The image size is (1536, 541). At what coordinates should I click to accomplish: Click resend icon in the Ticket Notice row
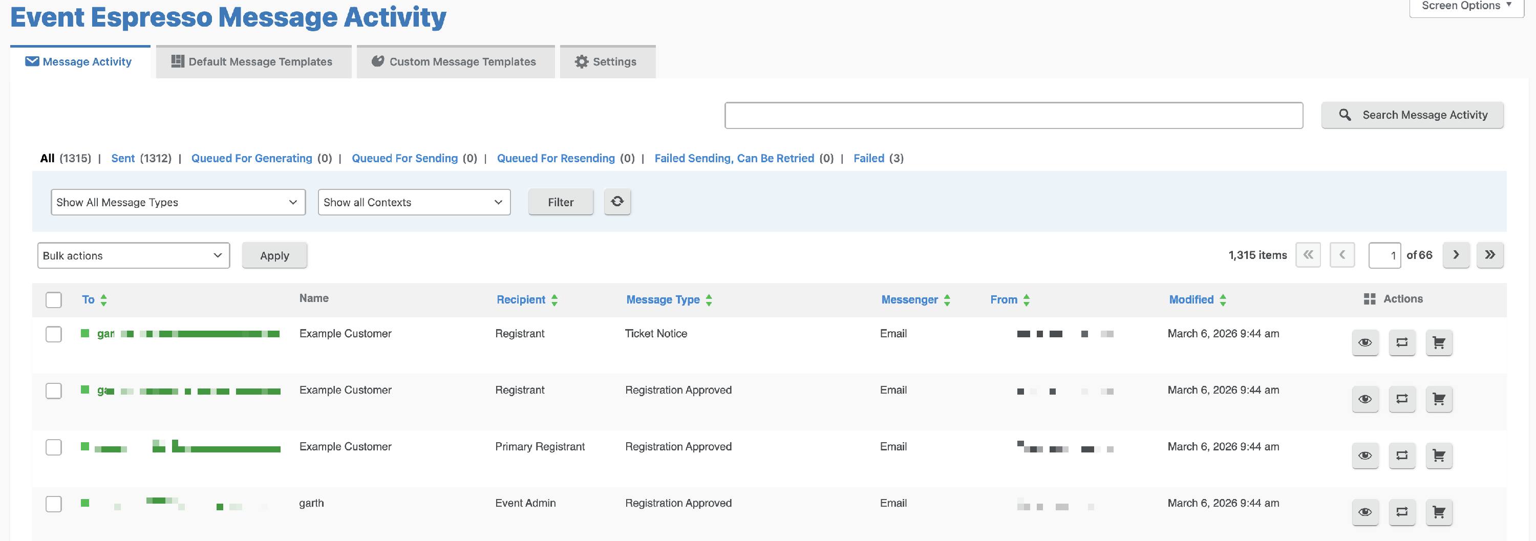coord(1401,342)
